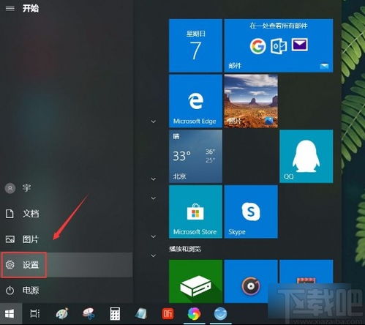
Task: Open 设置 settings from Start menu
Action: click(67, 265)
